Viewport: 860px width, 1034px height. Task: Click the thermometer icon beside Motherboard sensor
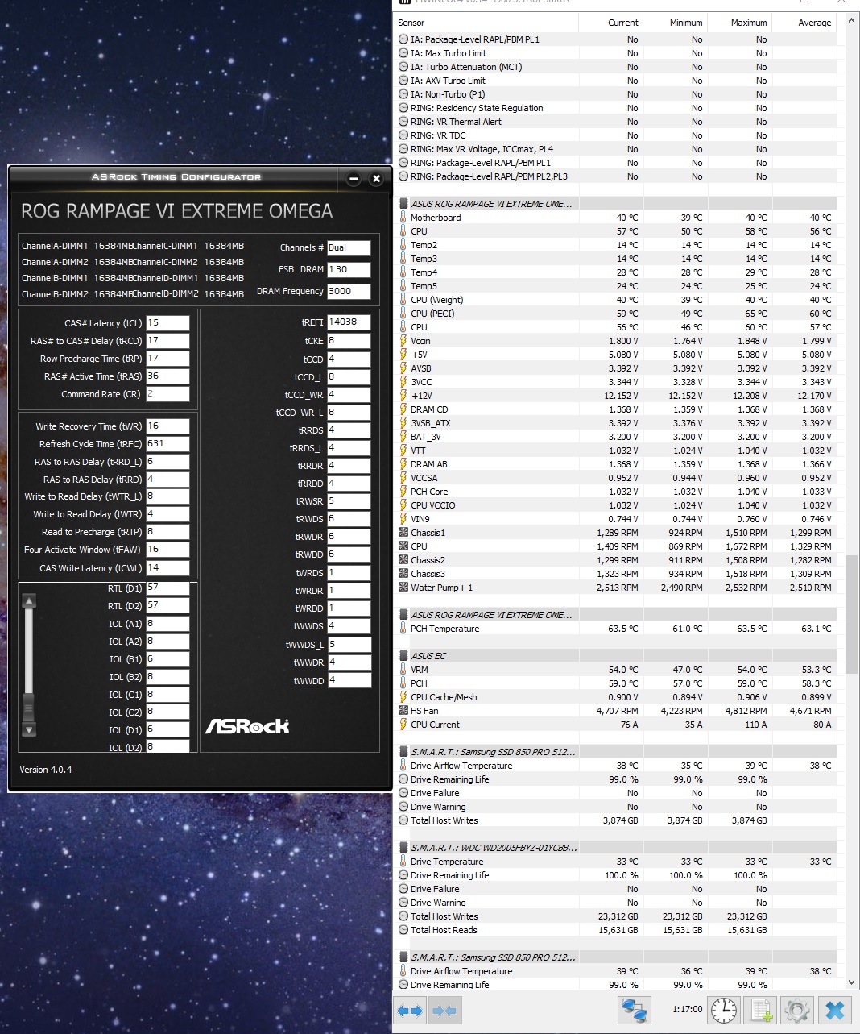pyautogui.click(x=403, y=218)
